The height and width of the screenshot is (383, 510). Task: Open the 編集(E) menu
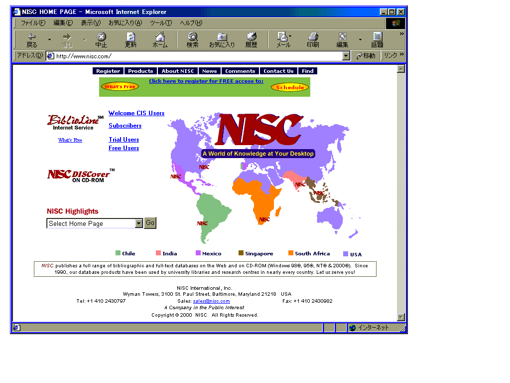(x=63, y=23)
